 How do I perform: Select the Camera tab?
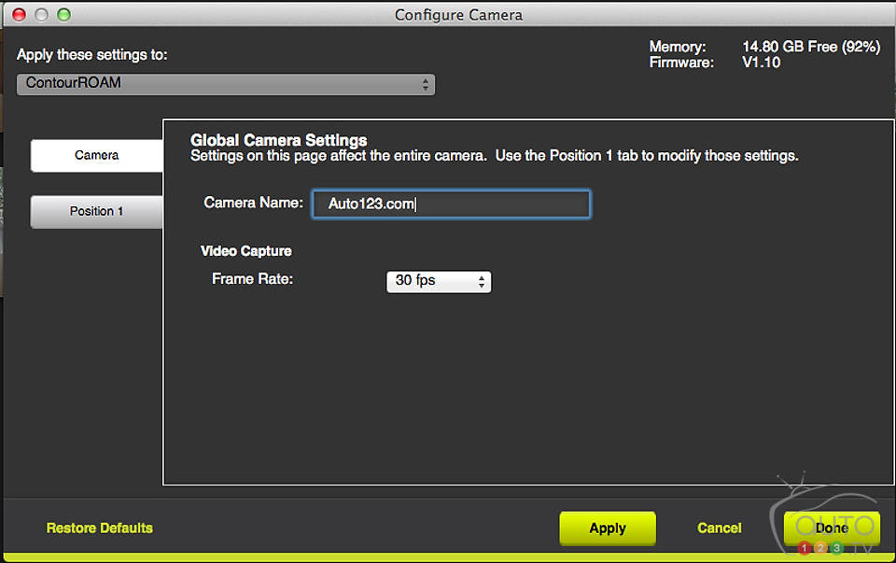pos(97,155)
